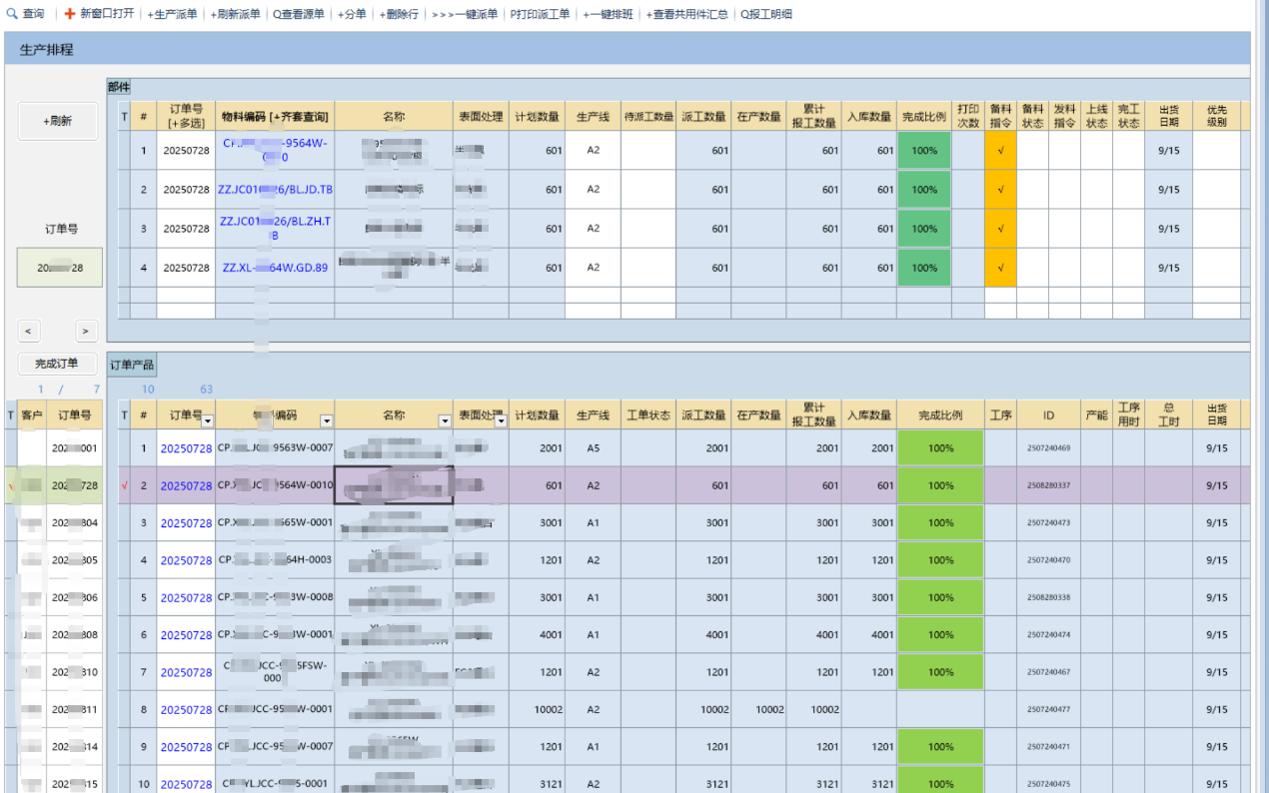The image size is (1269, 793).
Task: Click the 生产派单 toolbar icon
Action: [172, 14]
